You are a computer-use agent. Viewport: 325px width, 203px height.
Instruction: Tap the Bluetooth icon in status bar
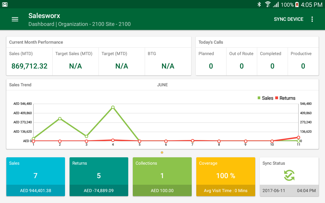pyautogui.click(x=259, y=4)
